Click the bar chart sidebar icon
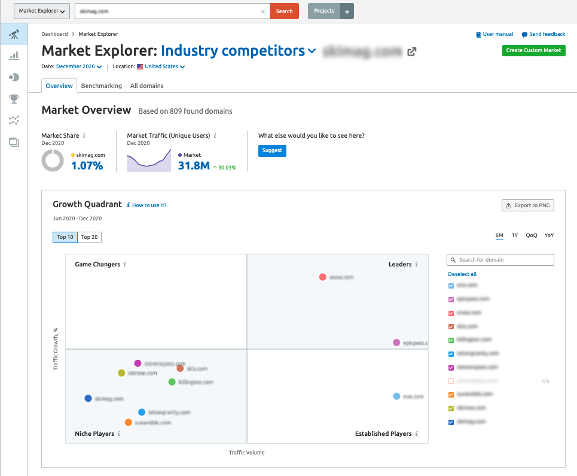Viewport: 577px width, 476px height. (14, 56)
